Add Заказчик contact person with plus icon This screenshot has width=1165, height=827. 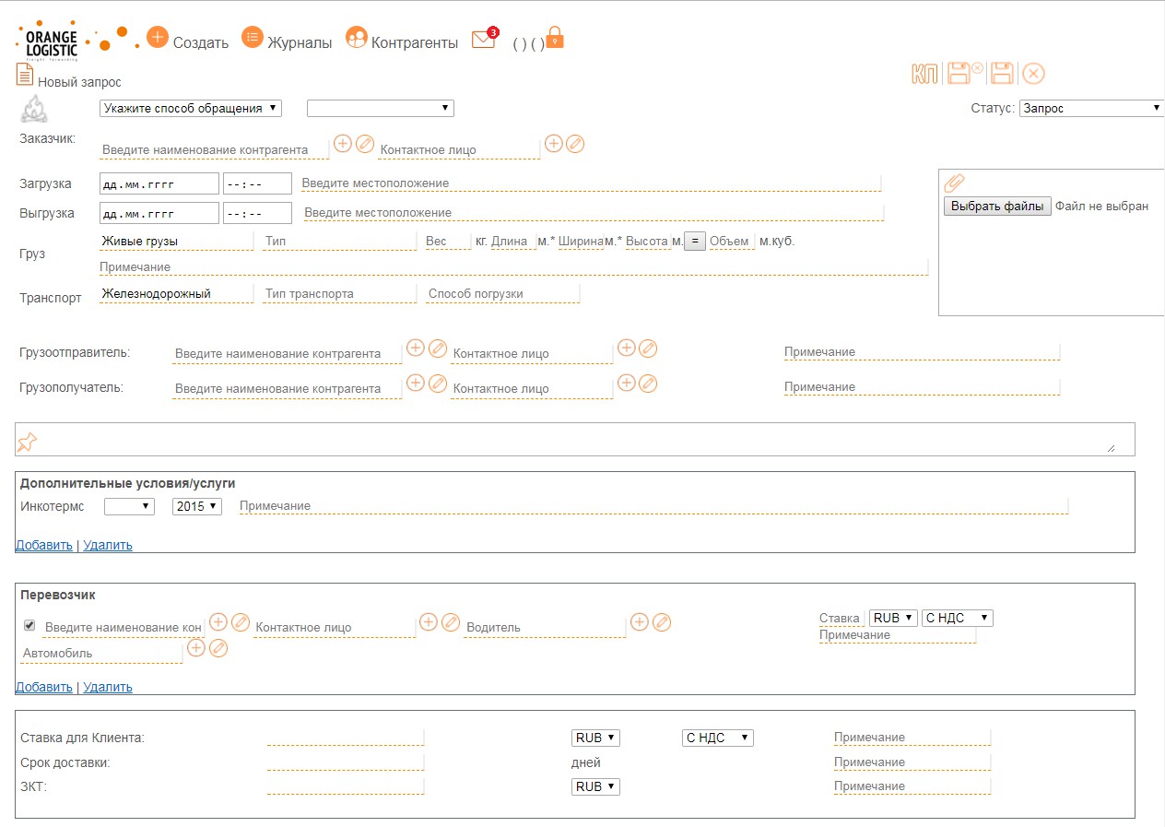tap(554, 143)
